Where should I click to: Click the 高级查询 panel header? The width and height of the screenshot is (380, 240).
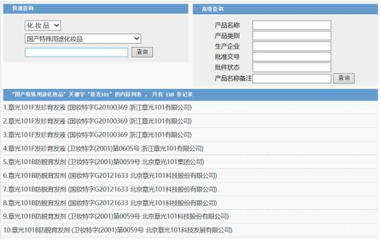click(x=285, y=9)
